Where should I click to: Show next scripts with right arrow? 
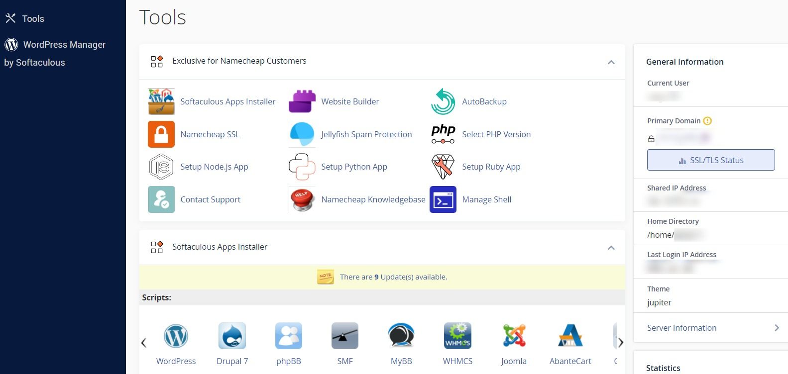pos(621,342)
